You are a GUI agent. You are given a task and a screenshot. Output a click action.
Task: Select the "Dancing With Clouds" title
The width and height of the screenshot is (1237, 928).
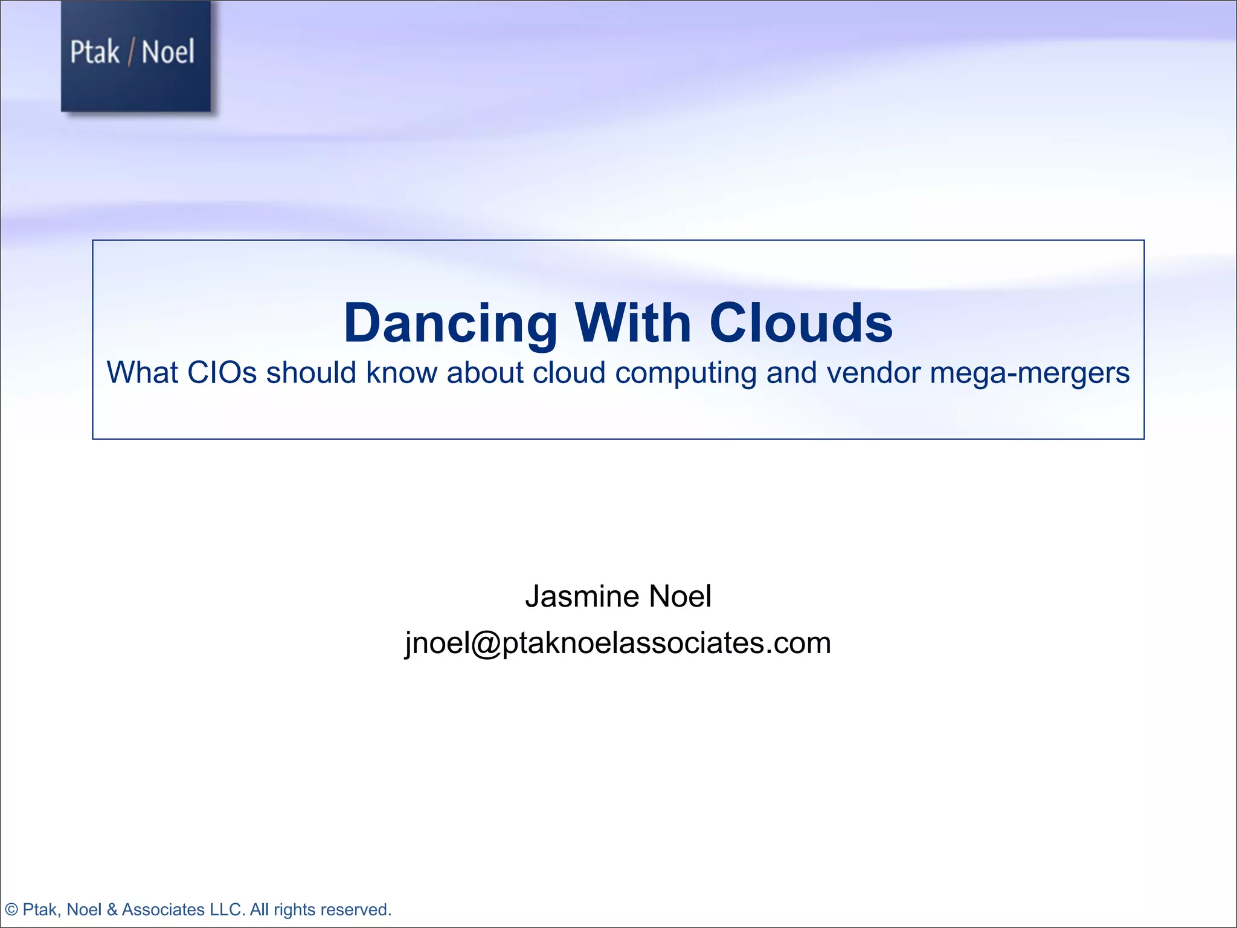coord(618,323)
